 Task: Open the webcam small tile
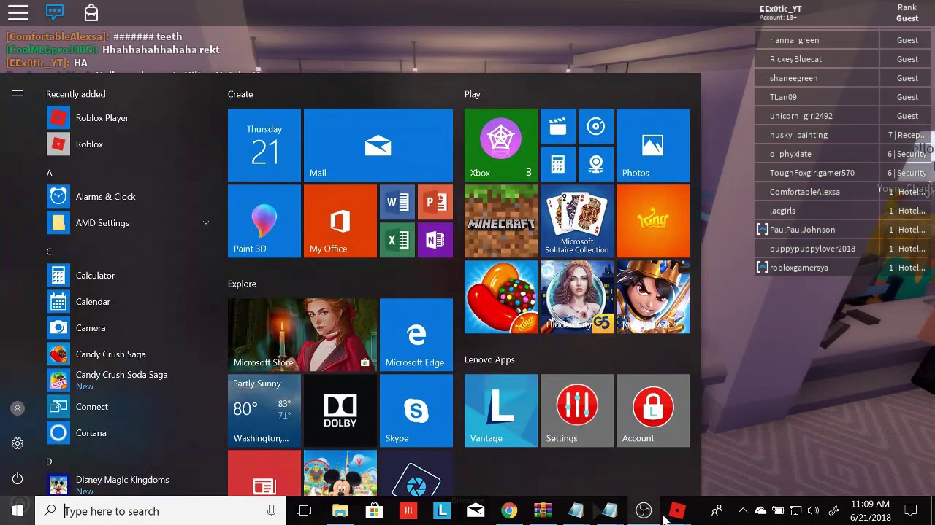(x=596, y=165)
